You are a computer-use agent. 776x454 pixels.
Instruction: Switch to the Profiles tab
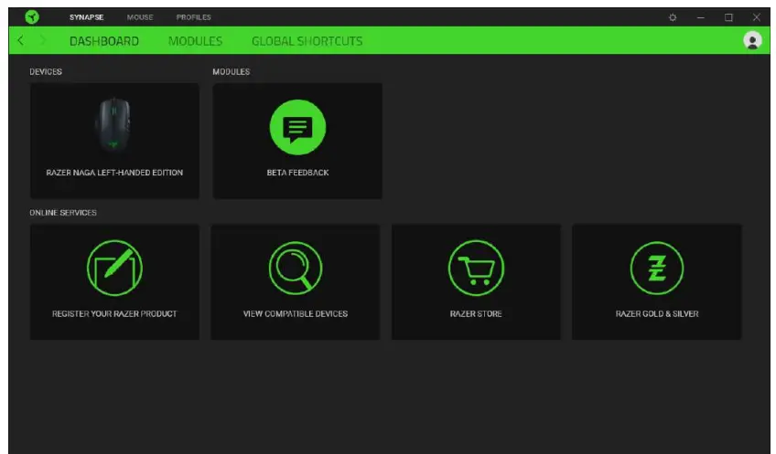coord(193,17)
